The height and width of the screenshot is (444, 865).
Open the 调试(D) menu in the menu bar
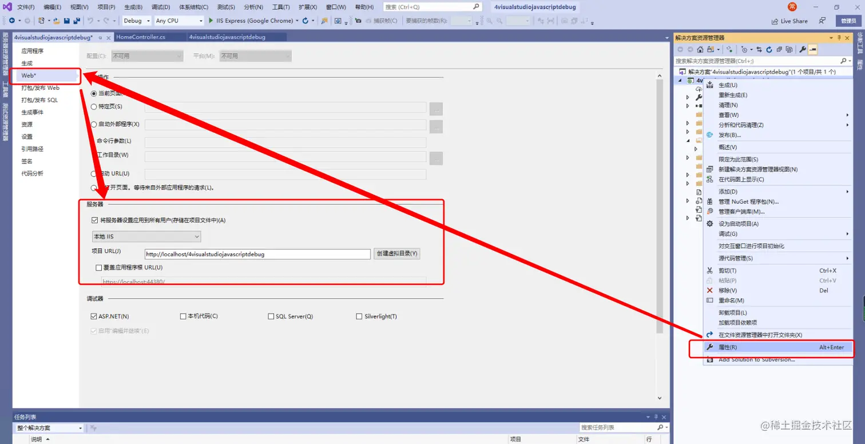click(161, 7)
